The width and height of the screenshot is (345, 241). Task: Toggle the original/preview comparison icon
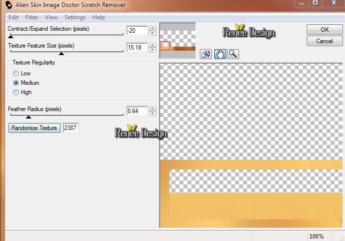pyautogui.click(x=206, y=54)
